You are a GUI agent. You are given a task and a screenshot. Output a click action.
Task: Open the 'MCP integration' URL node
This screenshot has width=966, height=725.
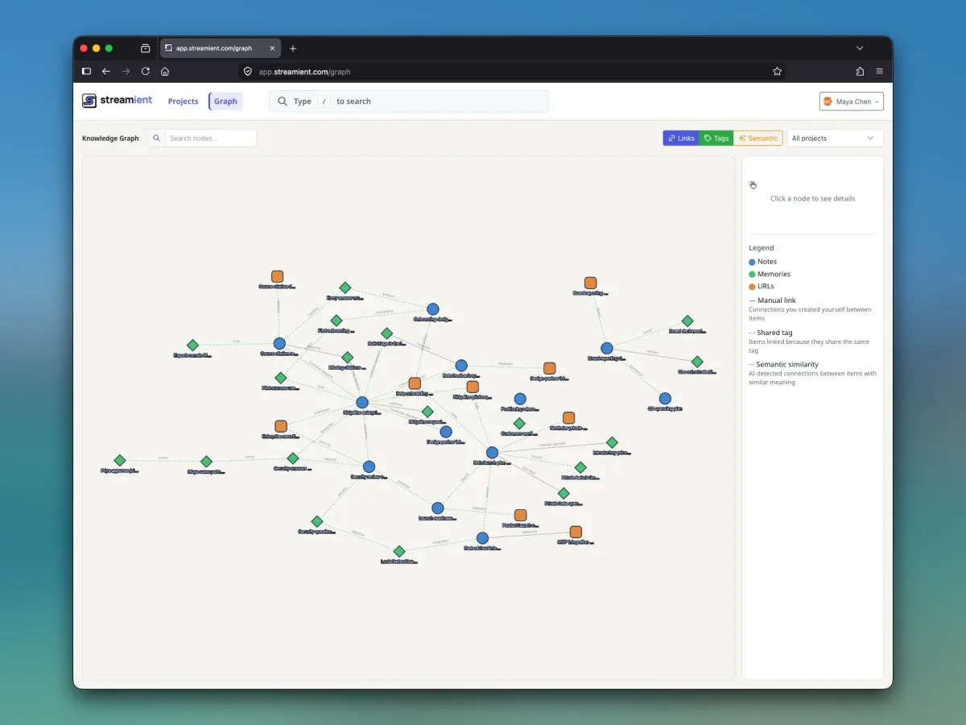click(x=576, y=532)
